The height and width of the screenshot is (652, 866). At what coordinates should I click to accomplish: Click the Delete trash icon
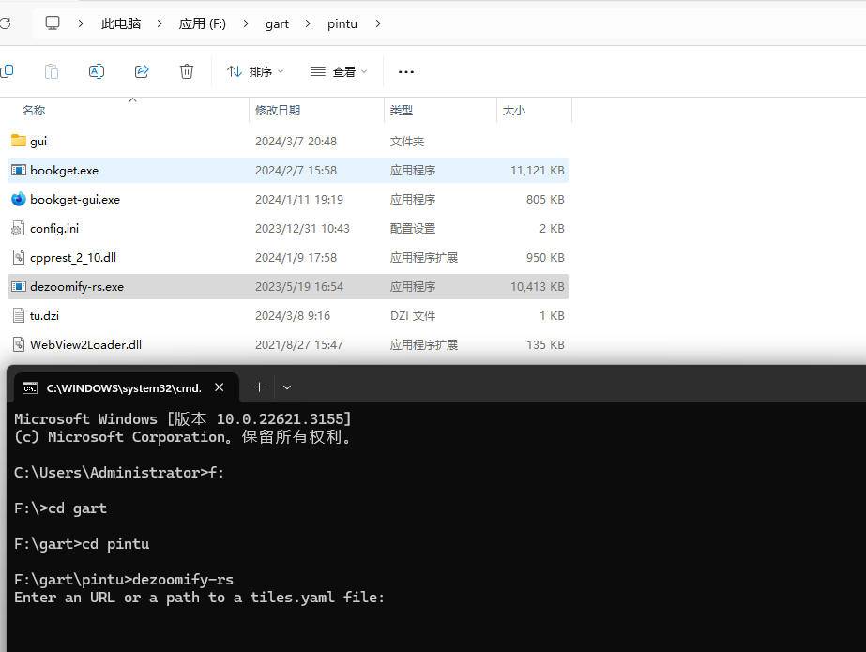(187, 71)
